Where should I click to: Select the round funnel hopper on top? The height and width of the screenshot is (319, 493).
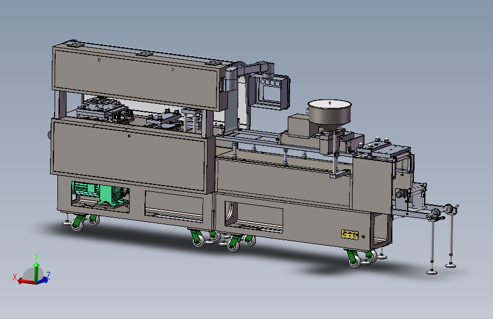329,116
